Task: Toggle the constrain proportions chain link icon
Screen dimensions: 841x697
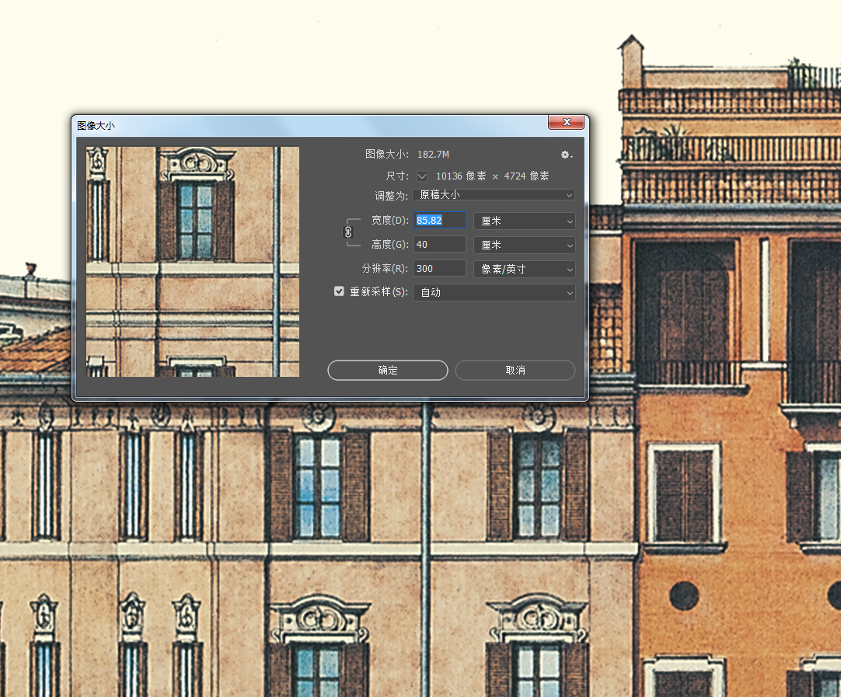Action: coord(348,232)
